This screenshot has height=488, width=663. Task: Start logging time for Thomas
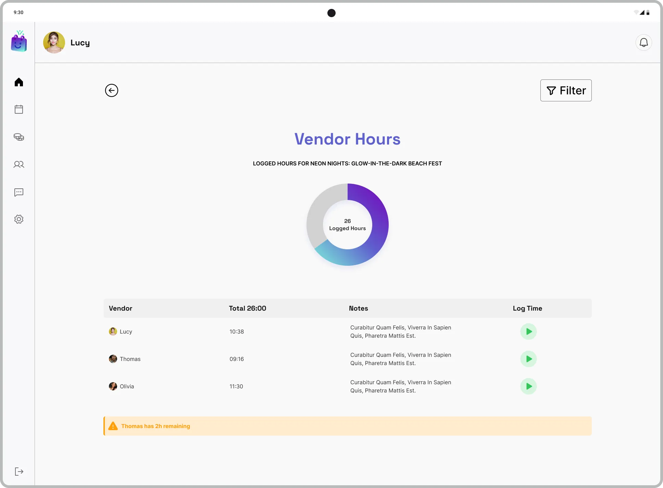[x=528, y=359]
